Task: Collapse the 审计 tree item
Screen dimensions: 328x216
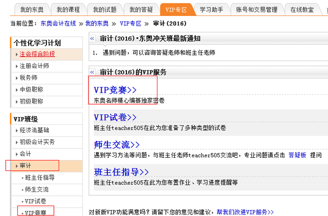Action: pos(26,166)
